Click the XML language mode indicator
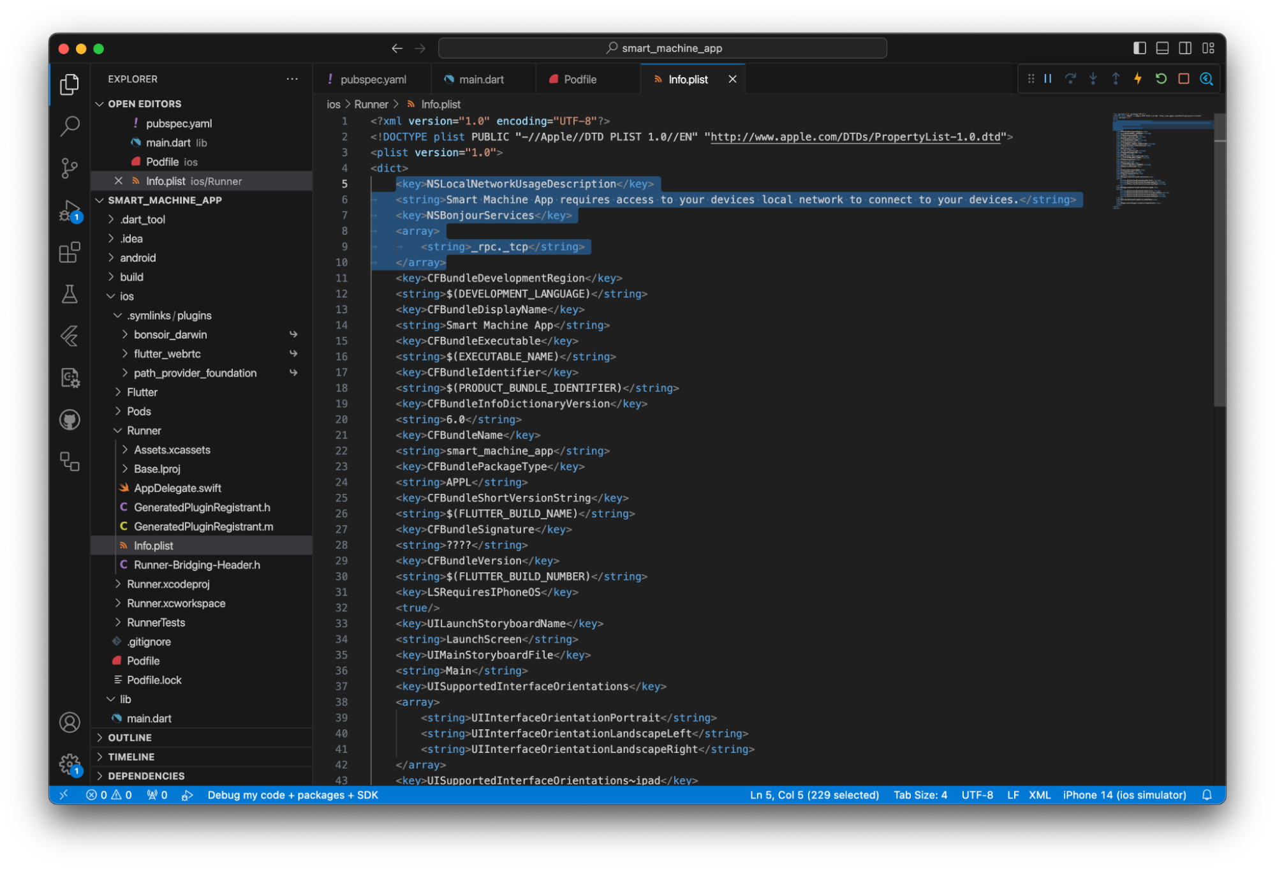1275x869 pixels. (1039, 795)
